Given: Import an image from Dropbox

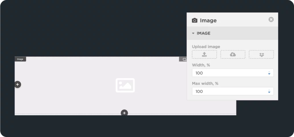Looking at the screenshot, I should [261, 54].
